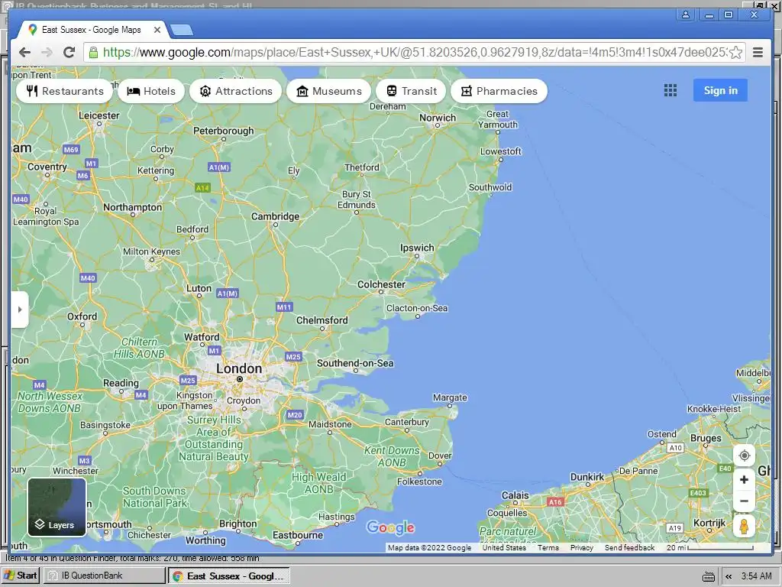Bookmark this page with the star icon

(x=735, y=53)
